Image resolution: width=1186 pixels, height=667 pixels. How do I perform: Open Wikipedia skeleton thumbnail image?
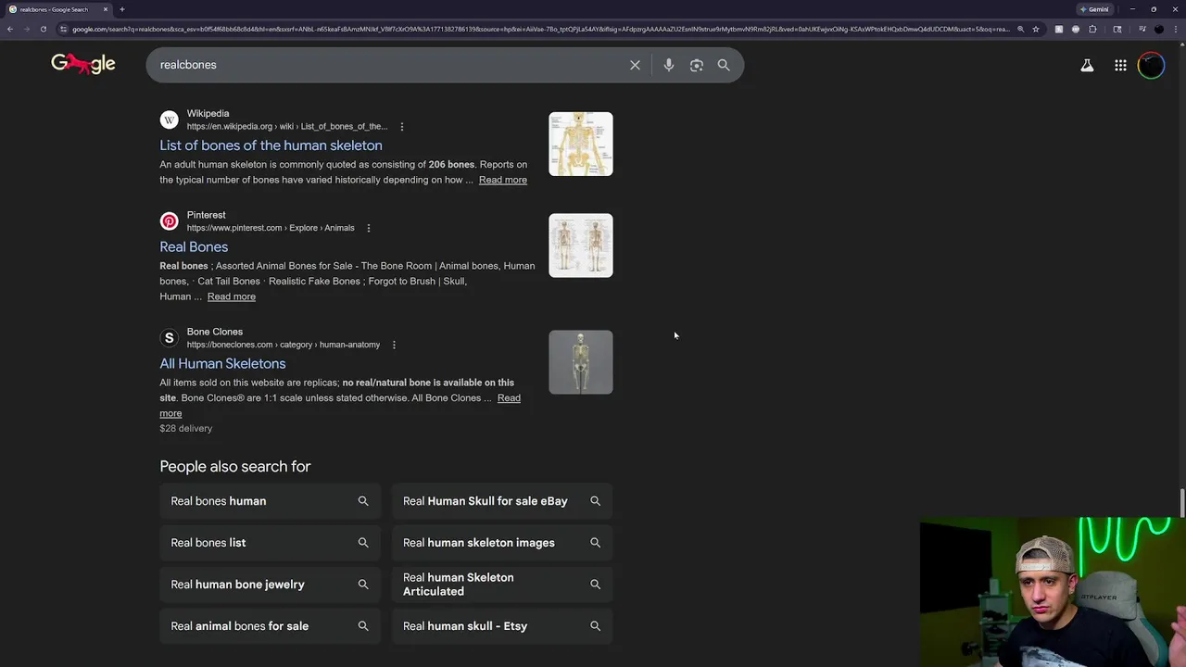point(581,144)
